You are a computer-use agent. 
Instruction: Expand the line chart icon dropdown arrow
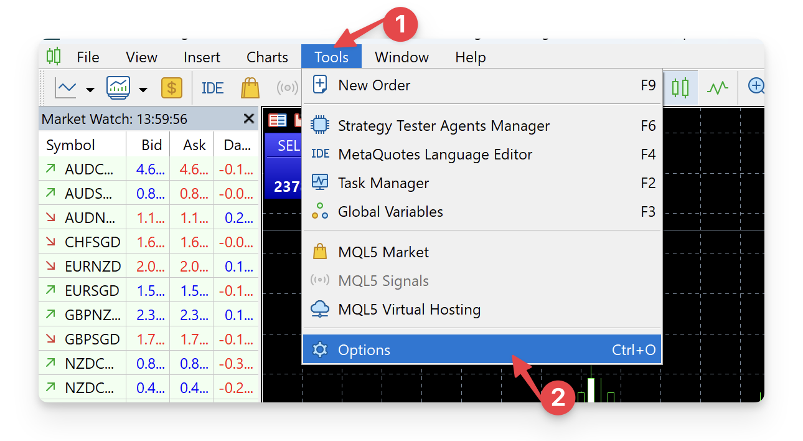click(90, 90)
